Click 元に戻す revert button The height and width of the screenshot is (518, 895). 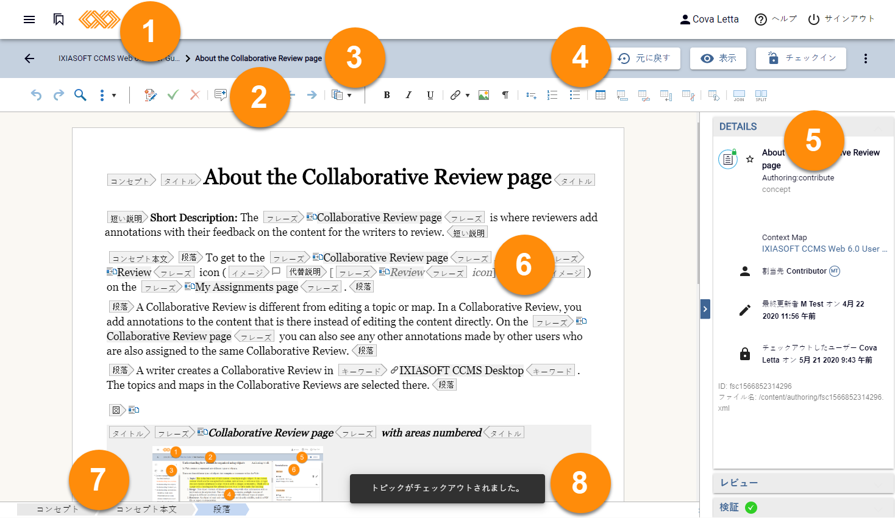[x=645, y=59]
